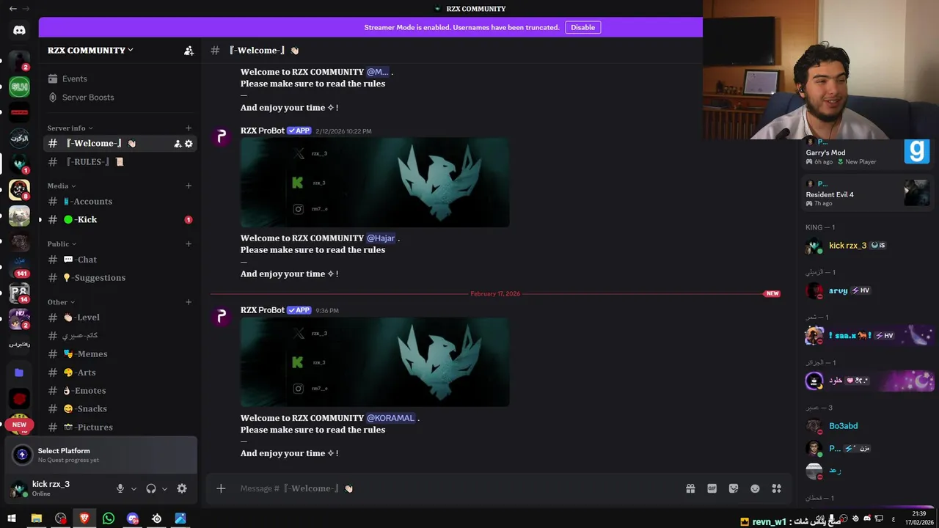Click the @Hajar mention

click(x=381, y=238)
